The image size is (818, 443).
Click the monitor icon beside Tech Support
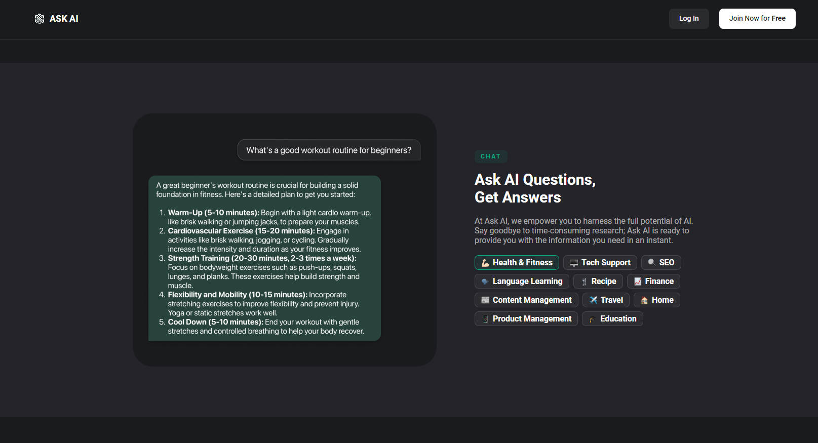(574, 263)
